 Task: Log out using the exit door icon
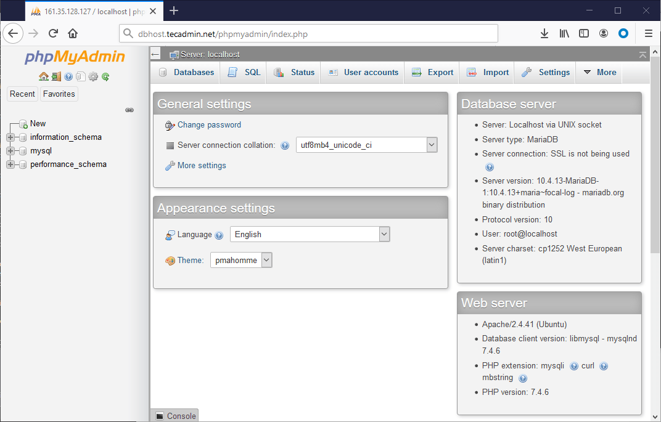click(56, 76)
